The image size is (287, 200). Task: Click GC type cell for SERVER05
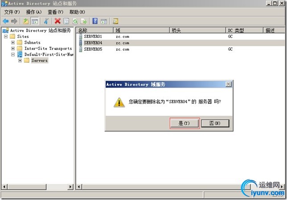230,49
